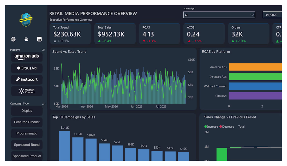287x166 pixels.
Task: Click the Campaign dropdown chevron arrow
Action: (252, 15)
